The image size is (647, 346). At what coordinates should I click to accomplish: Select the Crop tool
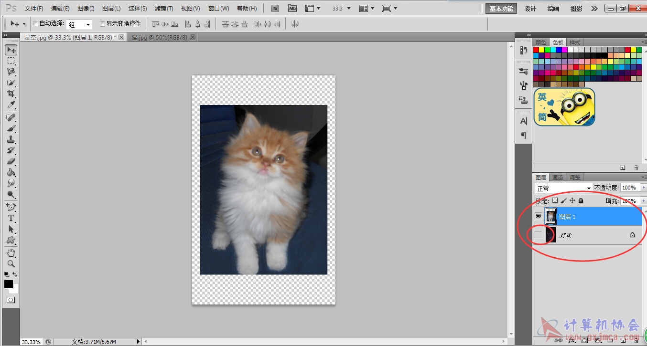coord(11,94)
